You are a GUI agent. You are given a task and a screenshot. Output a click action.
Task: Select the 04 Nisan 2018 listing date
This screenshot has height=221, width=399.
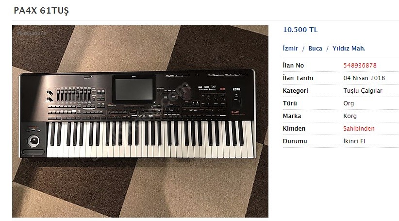(364, 78)
